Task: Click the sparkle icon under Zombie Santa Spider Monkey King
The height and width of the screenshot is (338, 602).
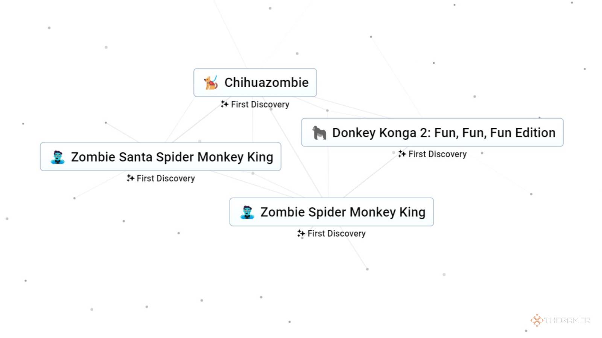Action: point(130,178)
